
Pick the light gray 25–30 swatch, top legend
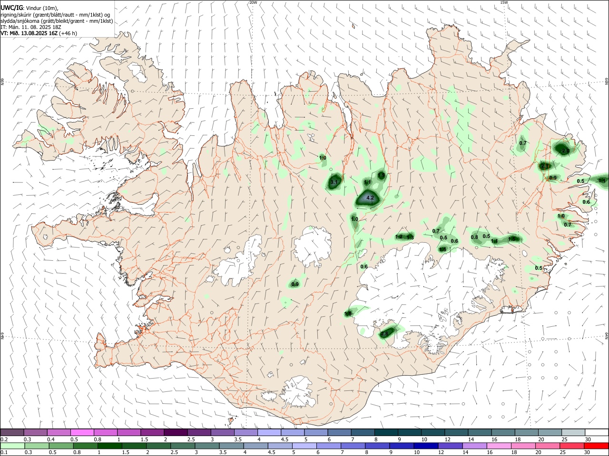pos(573,433)
